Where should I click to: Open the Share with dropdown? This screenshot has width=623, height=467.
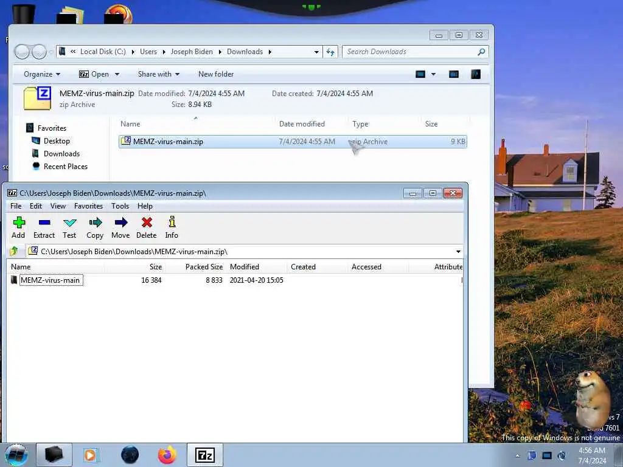pyautogui.click(x=159, y=74)
